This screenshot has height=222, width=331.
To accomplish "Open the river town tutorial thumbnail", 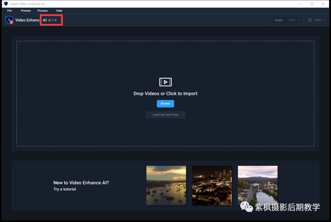I will pos(258,185).
